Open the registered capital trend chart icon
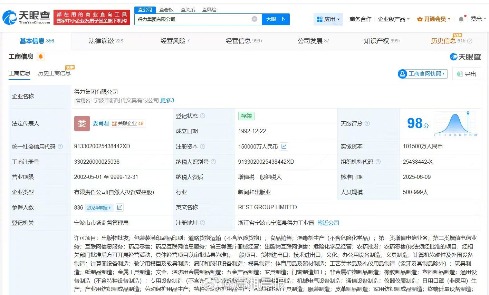 [284, 146]
